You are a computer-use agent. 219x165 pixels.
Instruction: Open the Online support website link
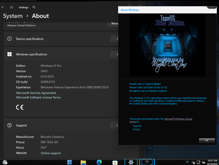click(51, 153)
